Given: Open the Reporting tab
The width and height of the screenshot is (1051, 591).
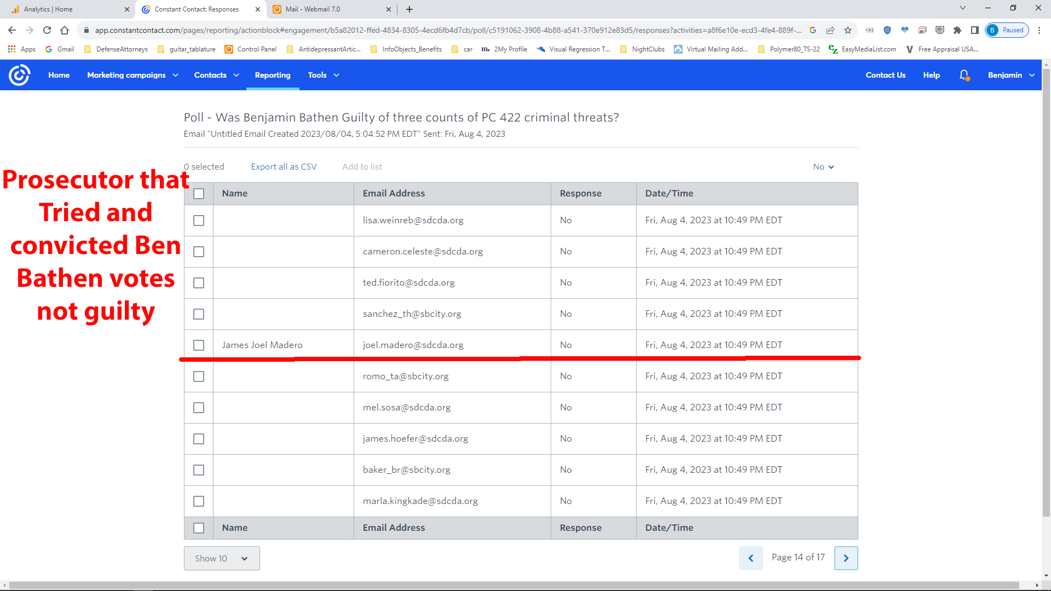Looking at the screenshot, I should [273, 75].
